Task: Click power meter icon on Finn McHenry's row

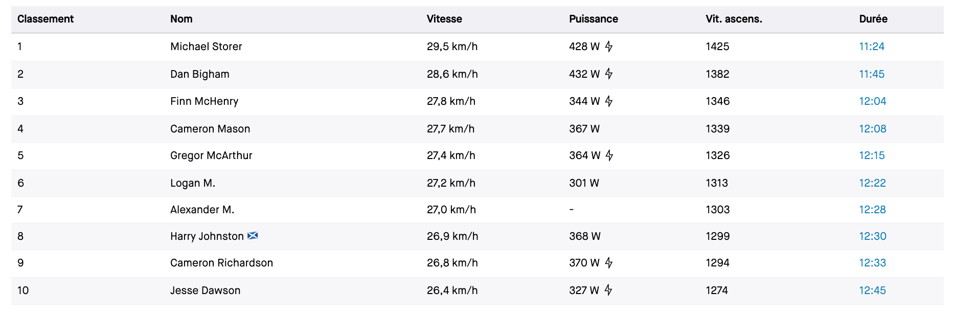Action: coord(608,101)
